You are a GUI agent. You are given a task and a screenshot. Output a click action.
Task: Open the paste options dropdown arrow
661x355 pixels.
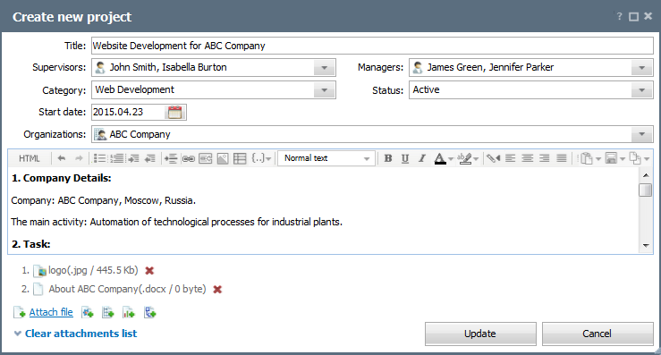pyautogui.click(x=597, y=159)
